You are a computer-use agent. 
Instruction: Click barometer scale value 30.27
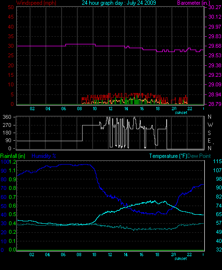click(215, 7)
